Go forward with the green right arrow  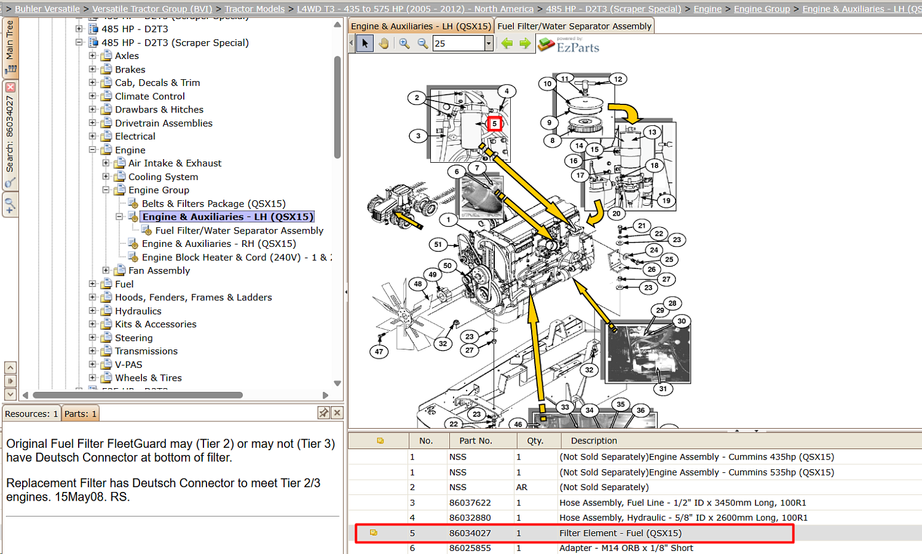tap(525, 43)
